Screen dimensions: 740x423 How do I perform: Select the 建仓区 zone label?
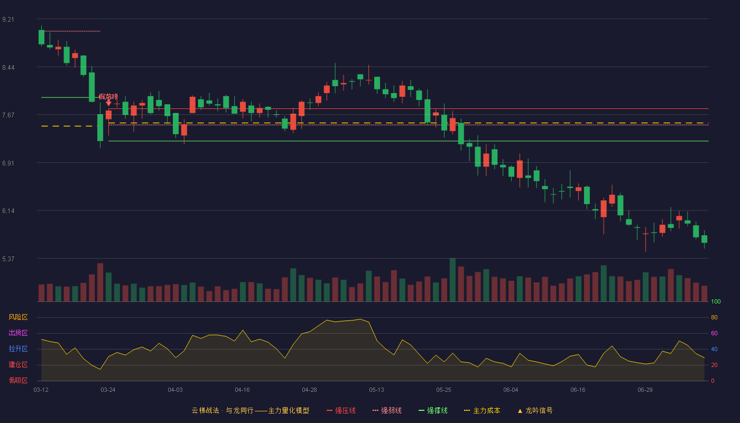pos(18,365)
